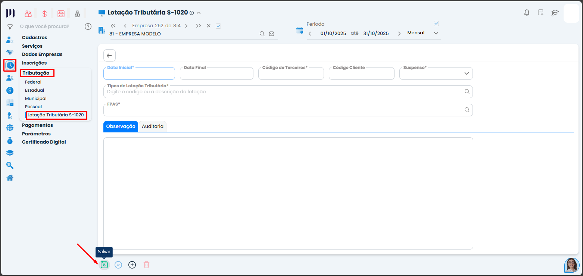
Task: Click the red trash delete icon
Action: click(x=147, y=265)
